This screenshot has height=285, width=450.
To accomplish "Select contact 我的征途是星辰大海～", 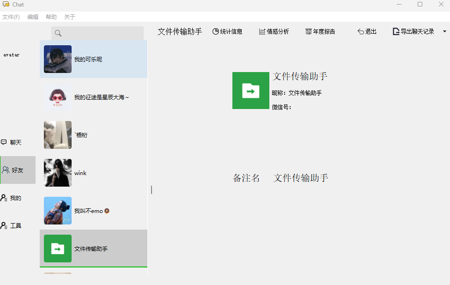I will (94, 97).
